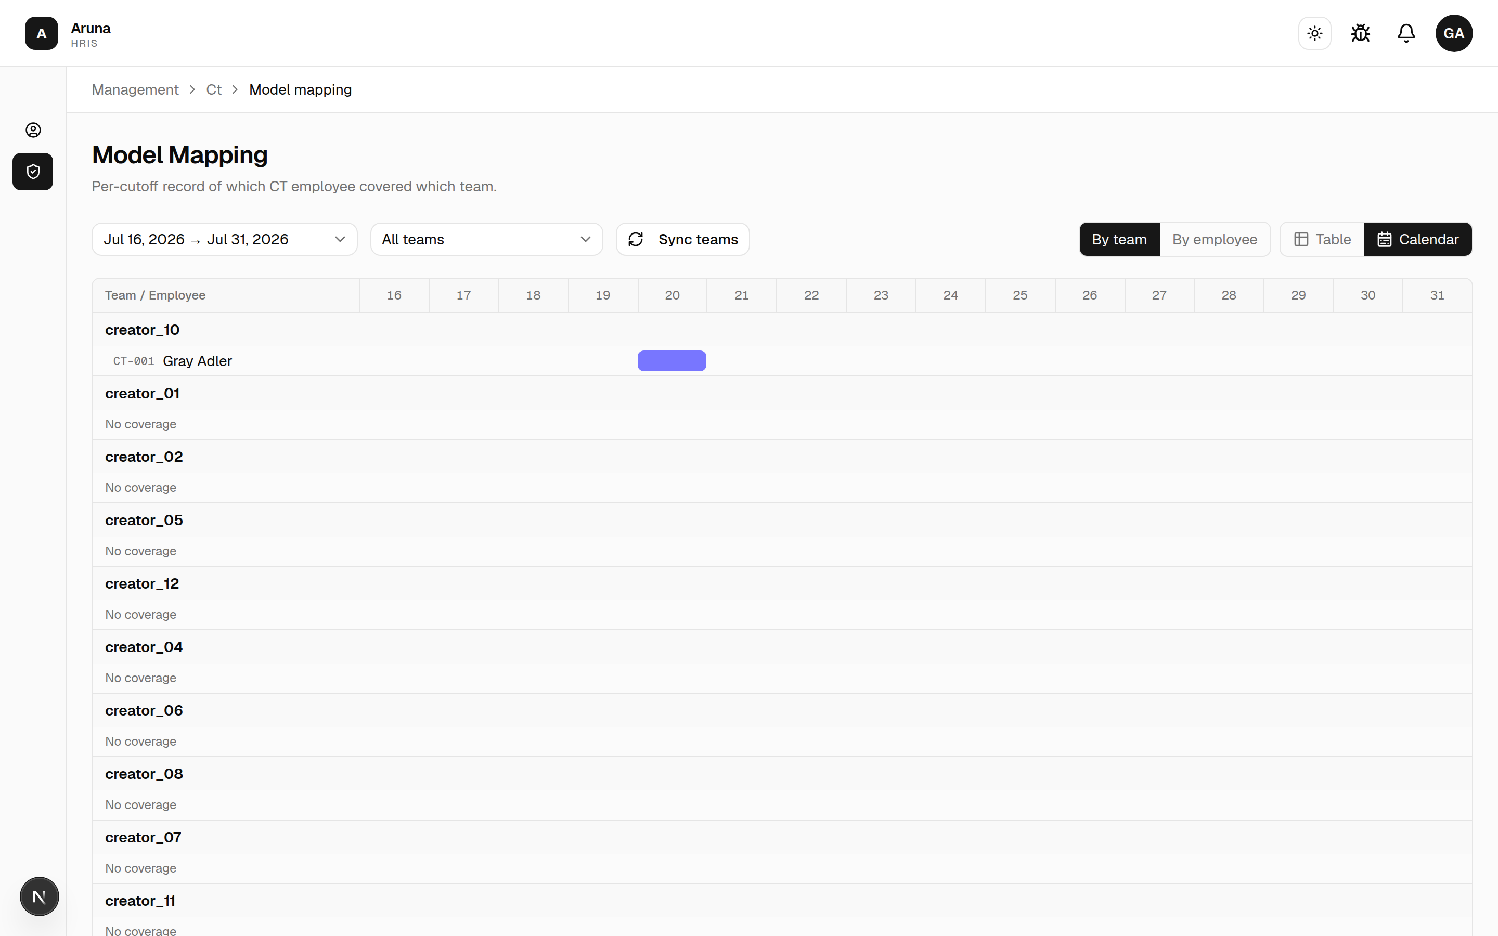Select the creator_04 team row
Image resolution: width=1498 pixels, height=936 pixels.
(x=782, y=647)
